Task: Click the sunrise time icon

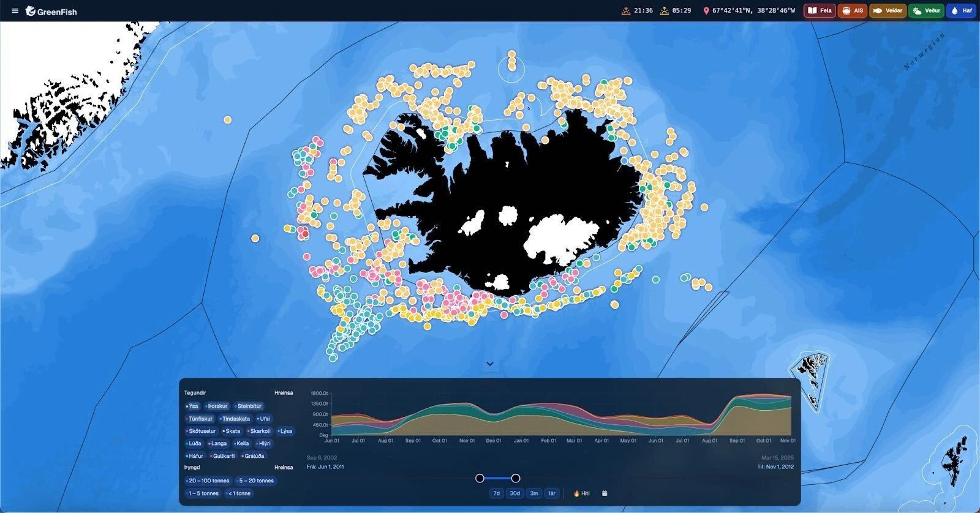Action: 664,10
